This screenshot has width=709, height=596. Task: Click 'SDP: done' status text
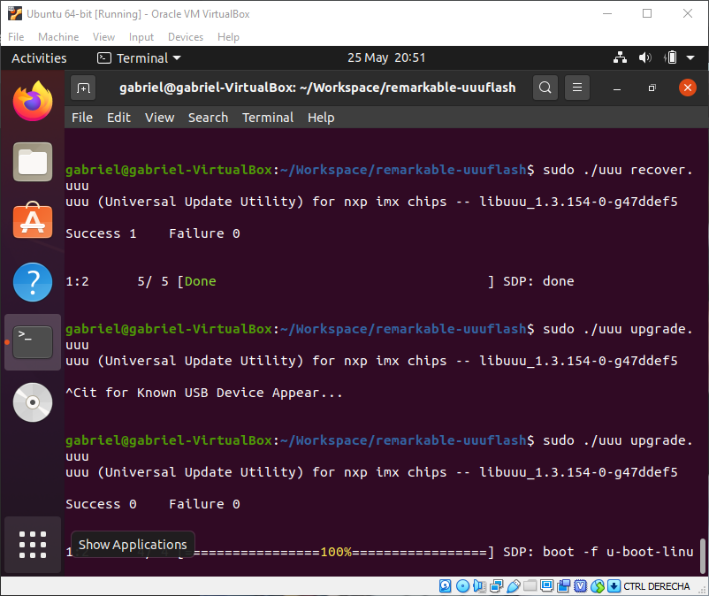pyautogui.click(x=538, y=281)
